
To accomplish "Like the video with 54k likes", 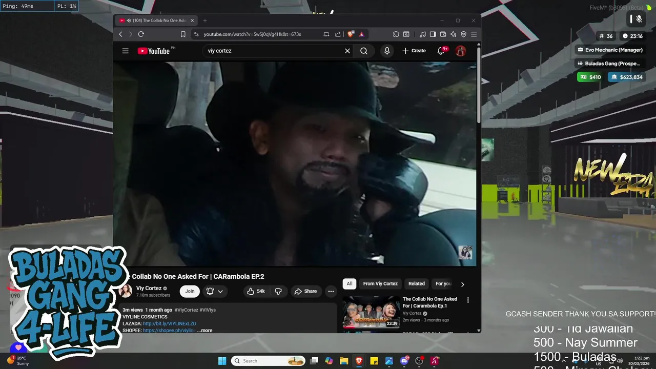I will point(256,291).
